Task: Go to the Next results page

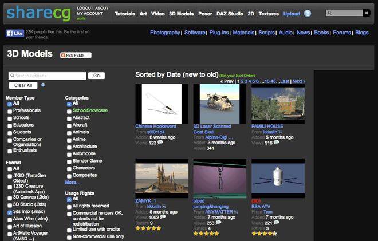Action: pyautogui.click(x=298, y=81)
